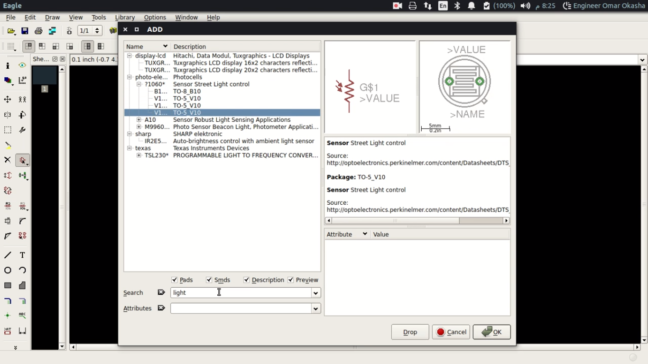648x364 pixels.
Task: Select the Label tool (ABC icon)
Action: click(x=22, y=316)
